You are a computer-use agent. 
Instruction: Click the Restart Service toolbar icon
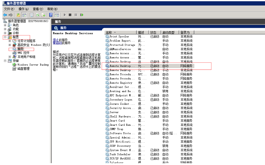coord(82,15)
